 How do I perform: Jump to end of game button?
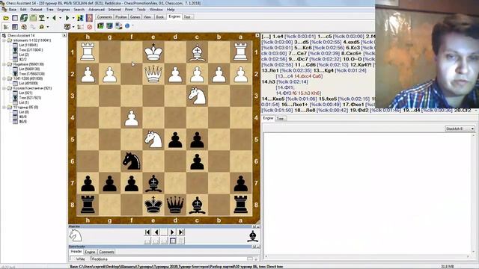click(181, 232)
